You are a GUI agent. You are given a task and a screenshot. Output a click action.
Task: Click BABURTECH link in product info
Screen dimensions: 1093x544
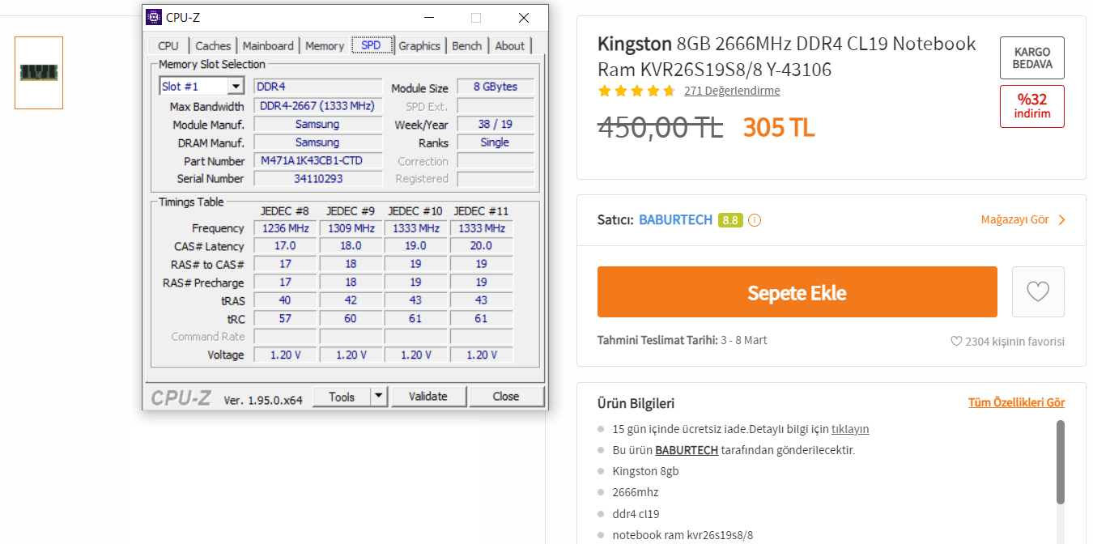[687, 450]
